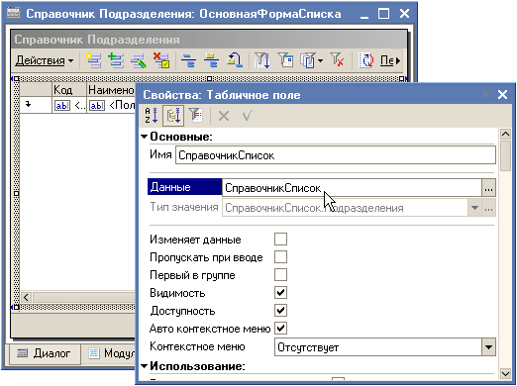Click the filter by current value icon

pyautogui.click(x=285, y=60)
